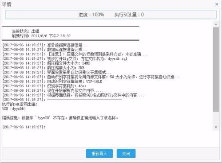Click the USE [dyyxDB] statement
Screen dimensions: 222x163
pos(14,109)
